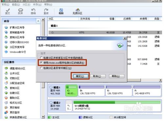
Task: Click the 磁盘 1 heading in the partition list
Action: coord(54,26)
